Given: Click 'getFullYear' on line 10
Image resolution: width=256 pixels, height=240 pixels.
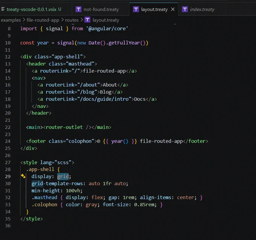Looking at the screenshot, I should coord(124,43).
